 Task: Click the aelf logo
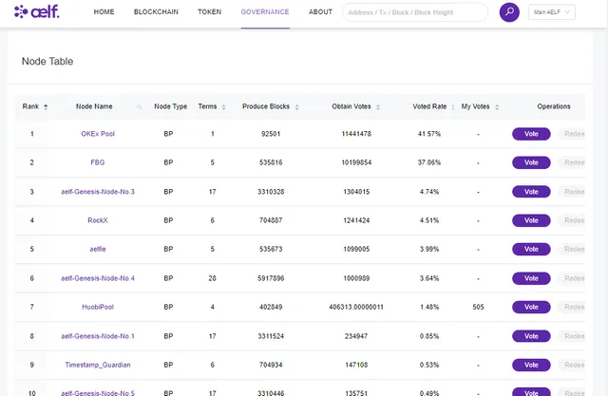coord(37,11)
